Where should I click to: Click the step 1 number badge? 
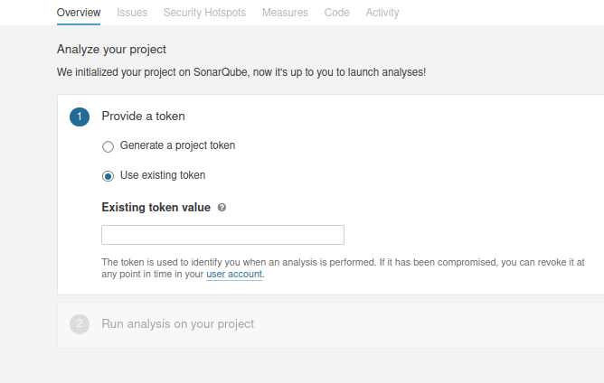(x=80, y=117)
